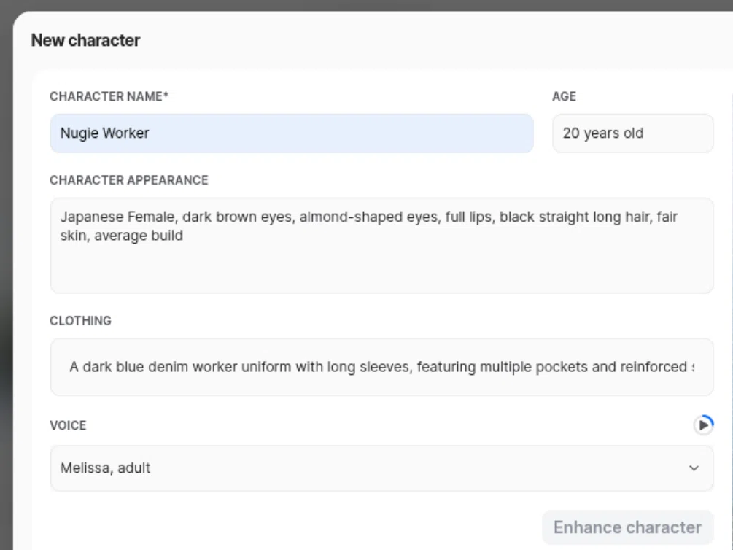
Task: Play the voice preview sample
Action: coord(703,425)
